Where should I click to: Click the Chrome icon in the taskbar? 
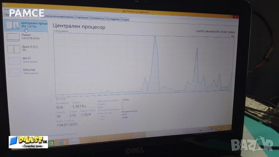tap(62, 142)
